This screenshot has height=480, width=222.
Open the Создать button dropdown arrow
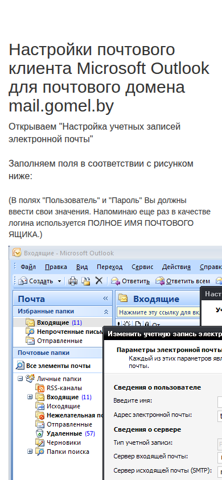59,281
